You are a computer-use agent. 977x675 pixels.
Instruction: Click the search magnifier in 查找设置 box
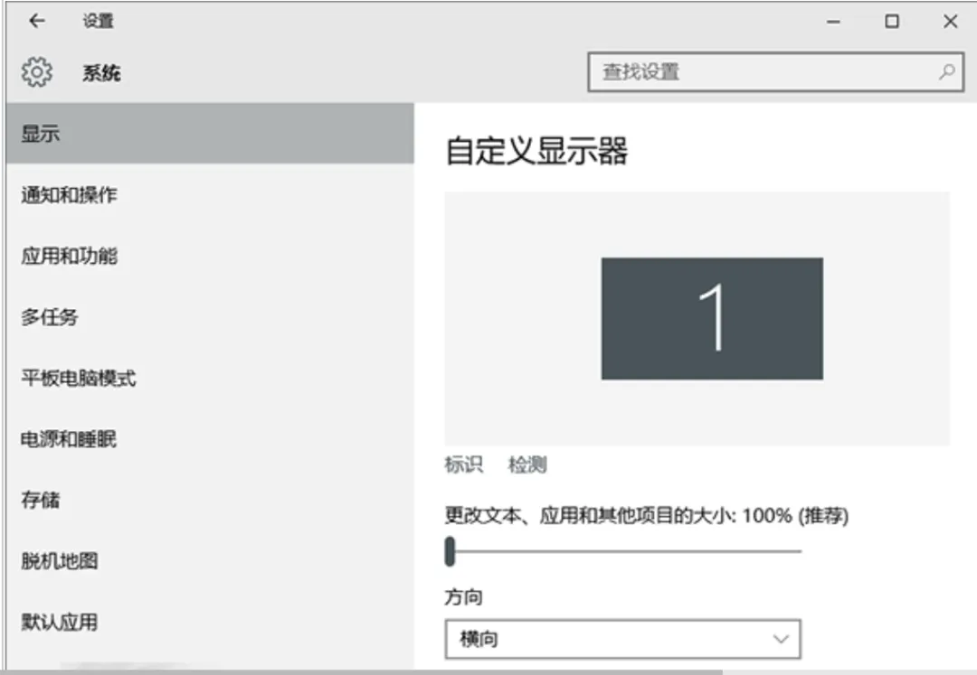point(946,71)
